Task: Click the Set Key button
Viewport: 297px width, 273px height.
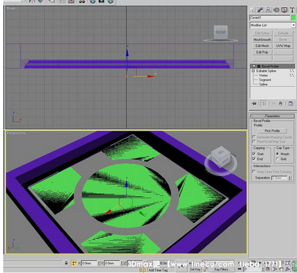Action: click(195, 269)
